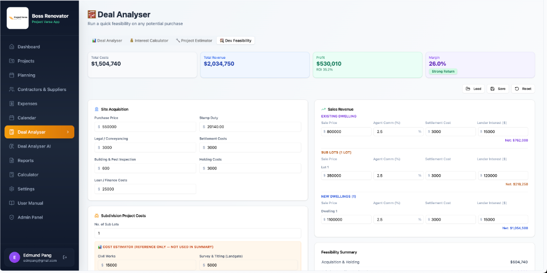Click the Reset button

523,89
